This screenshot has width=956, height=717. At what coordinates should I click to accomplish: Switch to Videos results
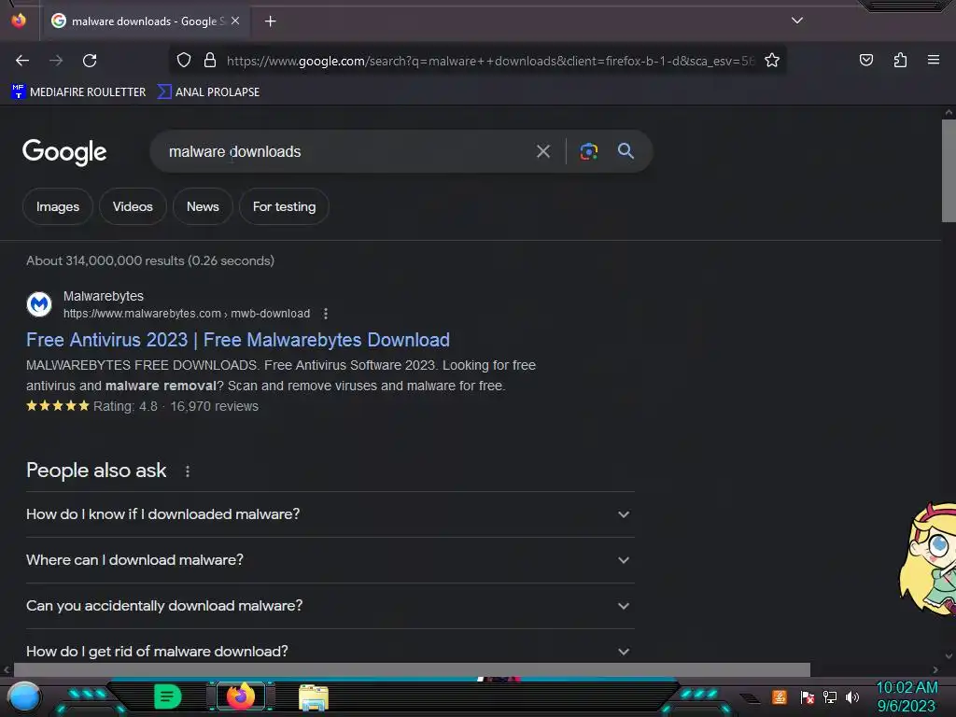pos(133,206)
